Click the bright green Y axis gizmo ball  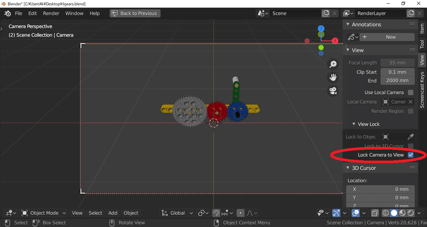pos(321,48)
